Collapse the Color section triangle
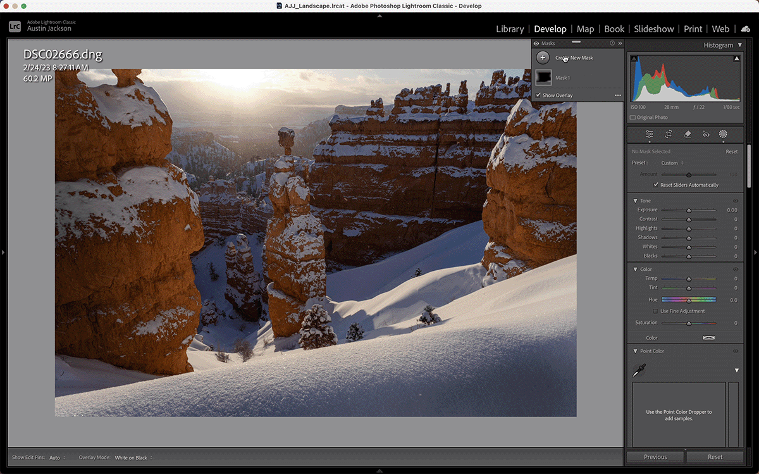Viewport: 759px width, 474px height. (635, 269)
